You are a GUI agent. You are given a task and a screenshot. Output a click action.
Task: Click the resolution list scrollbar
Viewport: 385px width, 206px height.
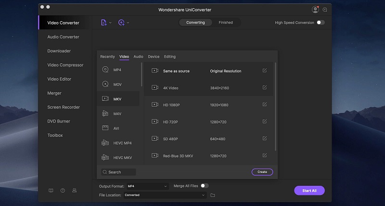[275, 107]
